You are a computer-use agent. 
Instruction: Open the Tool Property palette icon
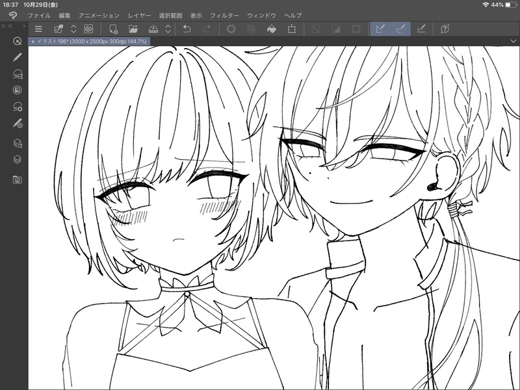[18, 90]
